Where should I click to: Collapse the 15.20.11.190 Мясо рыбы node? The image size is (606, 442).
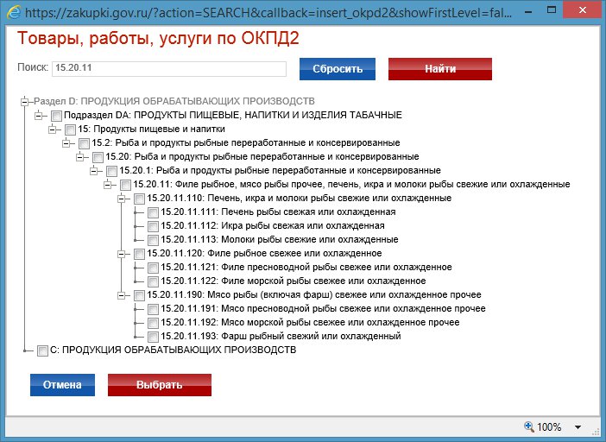(x=122, y=295)
